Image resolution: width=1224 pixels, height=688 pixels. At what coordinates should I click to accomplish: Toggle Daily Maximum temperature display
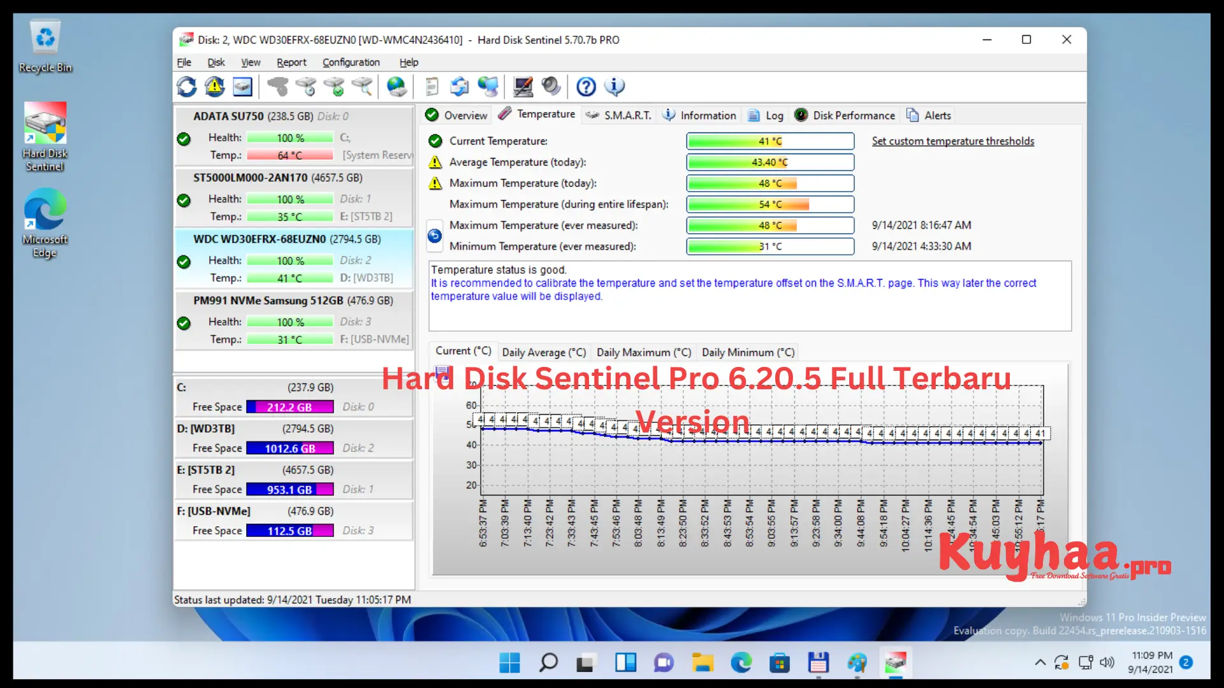coord(643,351)
